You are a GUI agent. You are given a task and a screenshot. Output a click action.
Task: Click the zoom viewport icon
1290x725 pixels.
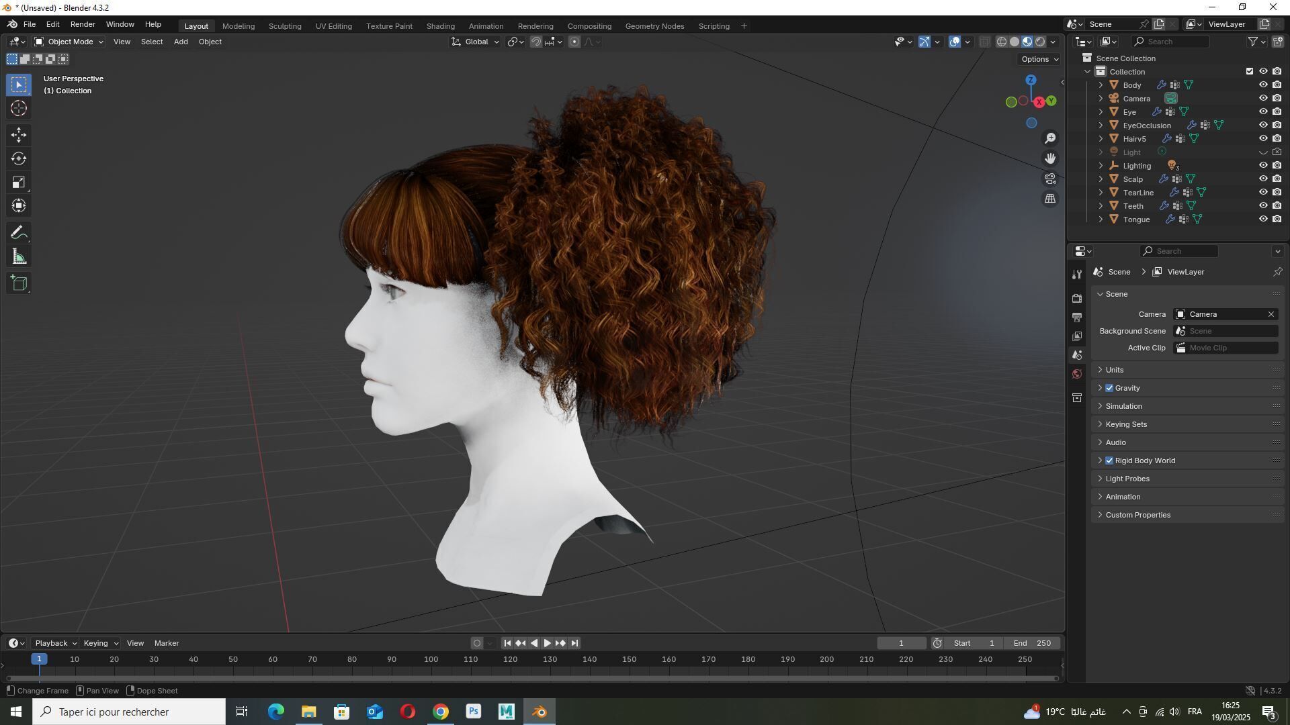click(x=1050, y=138)
